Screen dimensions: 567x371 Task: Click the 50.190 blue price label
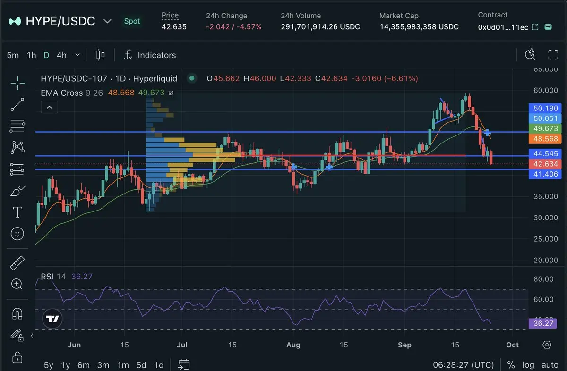click(545, 108)
